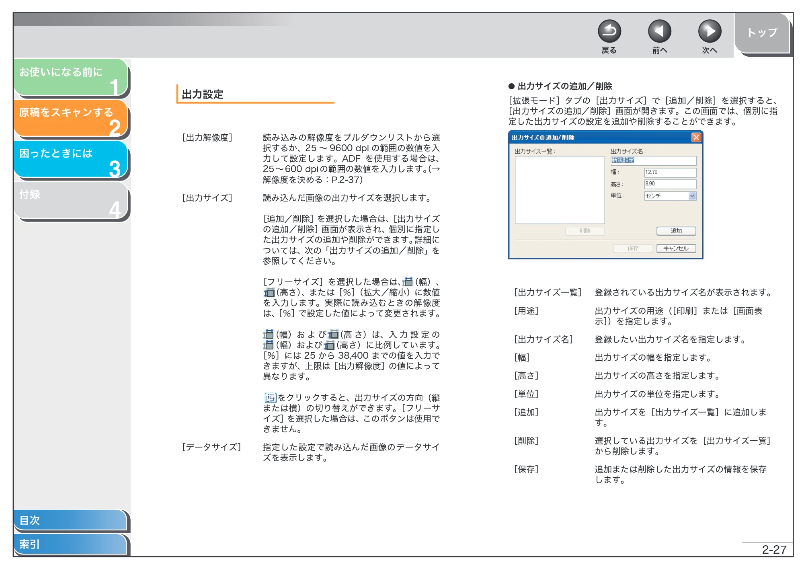The height and width of the screenshot is (569, 804).
Task: Open chapter 3 困ったときには
Action: pyautogui.click(x=71, y=159)
